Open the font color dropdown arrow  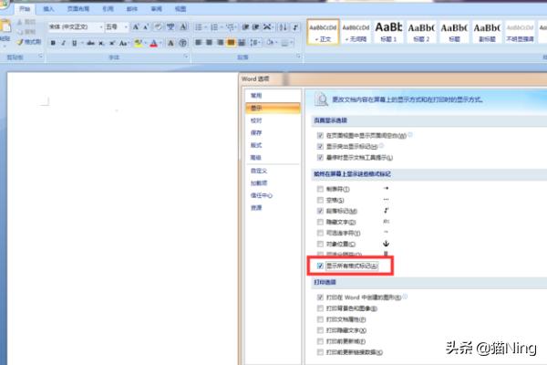point(160,43)
